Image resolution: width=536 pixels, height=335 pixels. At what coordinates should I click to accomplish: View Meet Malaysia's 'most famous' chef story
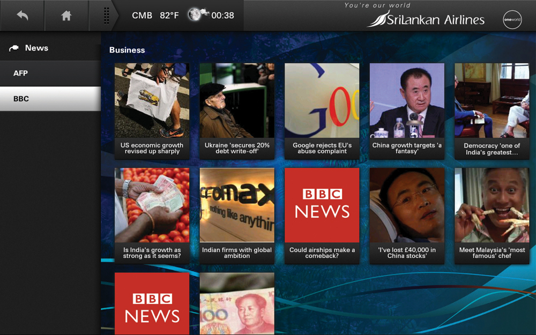(492, 215)
